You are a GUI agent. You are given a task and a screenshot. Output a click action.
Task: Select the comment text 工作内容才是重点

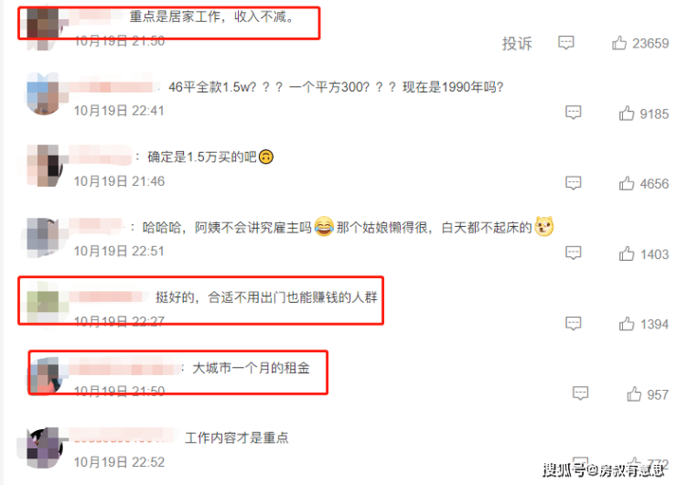click(236, 438)
